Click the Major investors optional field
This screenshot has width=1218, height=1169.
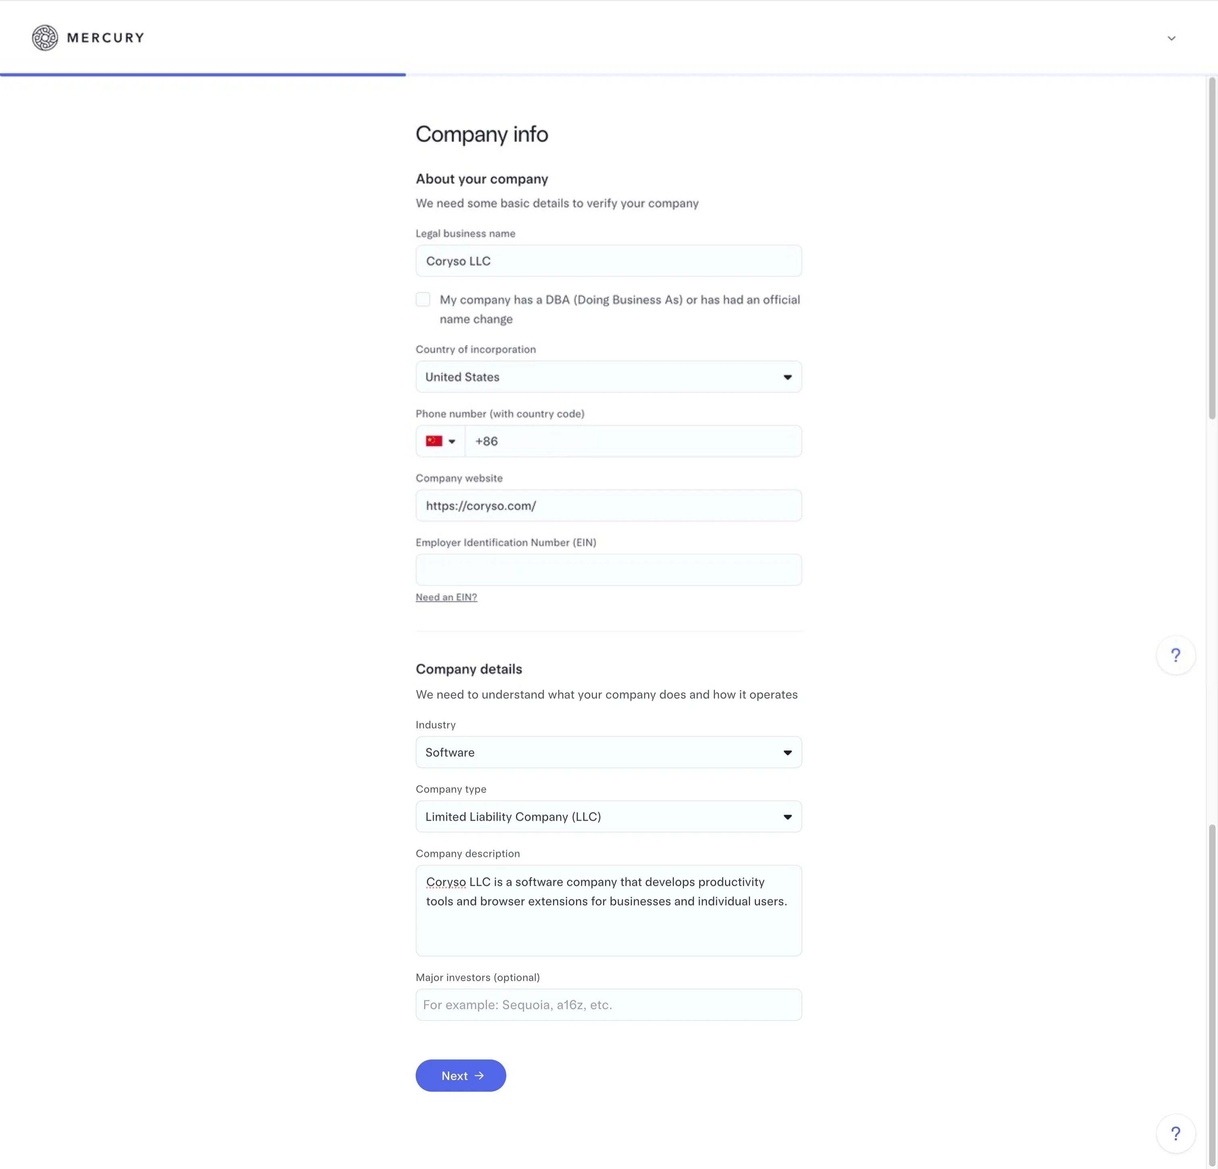608,1004
